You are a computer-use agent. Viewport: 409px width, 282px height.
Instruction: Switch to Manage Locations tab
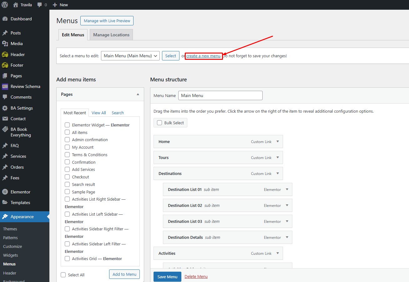(x=111, y=35)
